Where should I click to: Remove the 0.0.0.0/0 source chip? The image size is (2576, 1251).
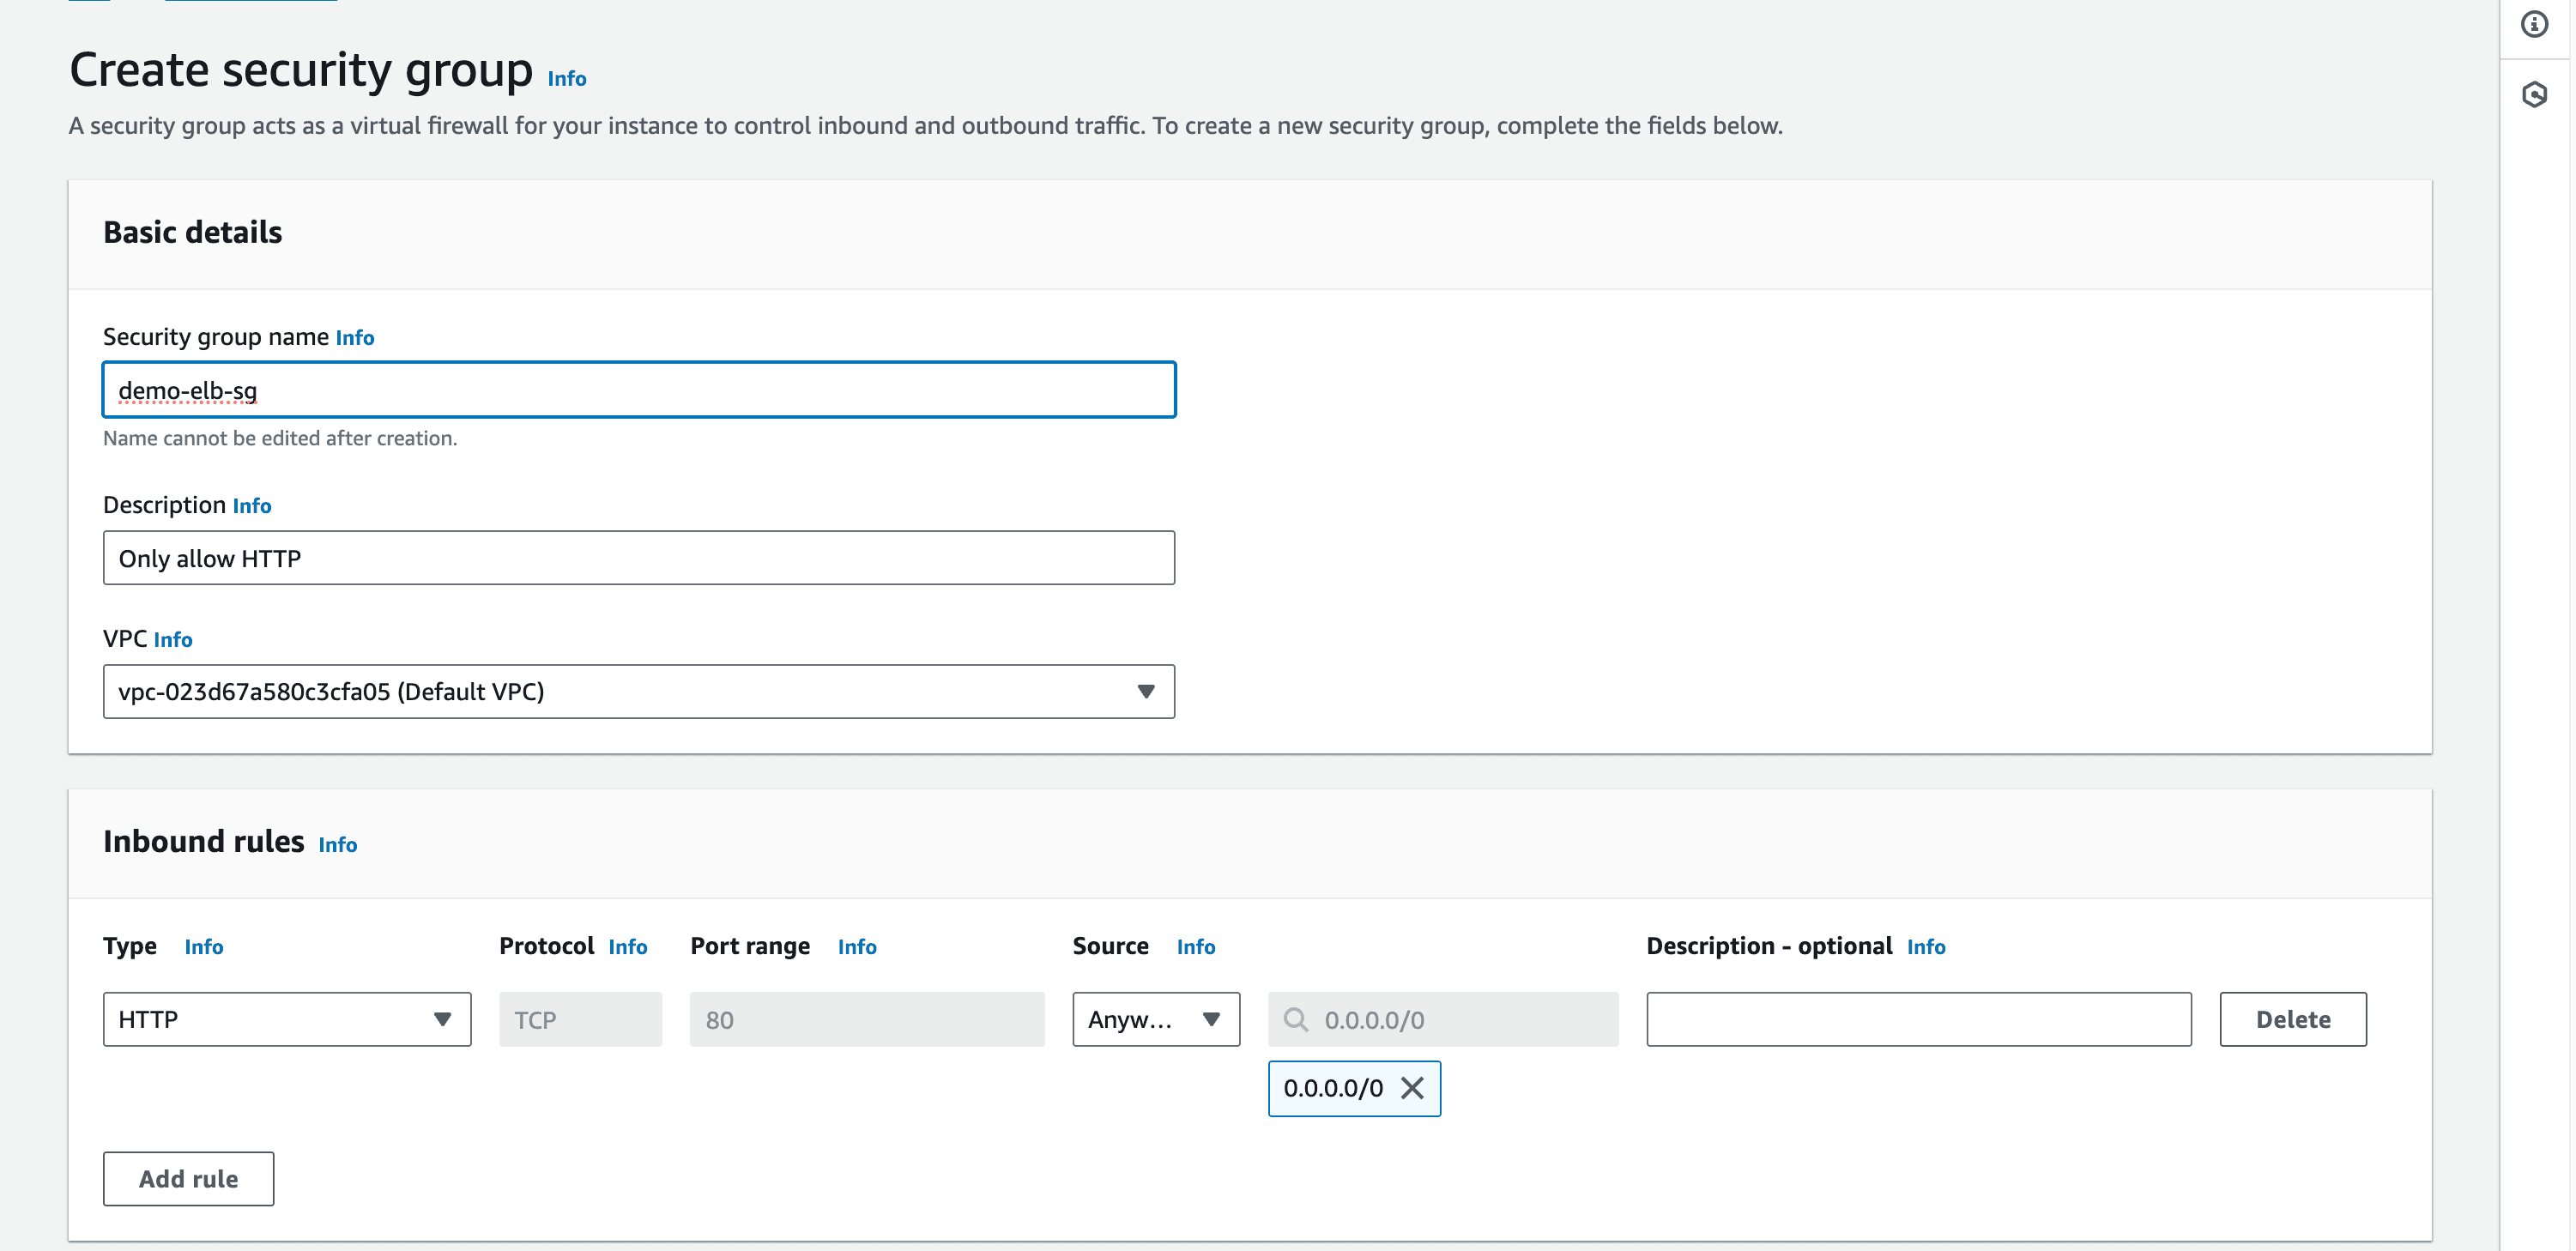click(1411, 1088)
